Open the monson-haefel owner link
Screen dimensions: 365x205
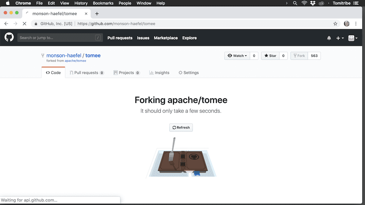[x=64, y=55]
